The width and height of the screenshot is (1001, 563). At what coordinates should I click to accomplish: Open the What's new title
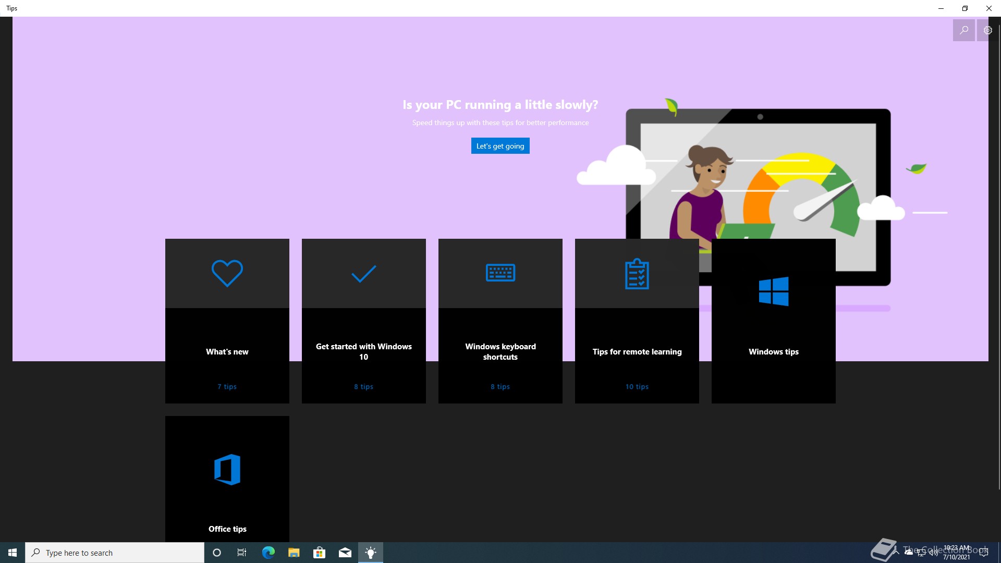227,352
